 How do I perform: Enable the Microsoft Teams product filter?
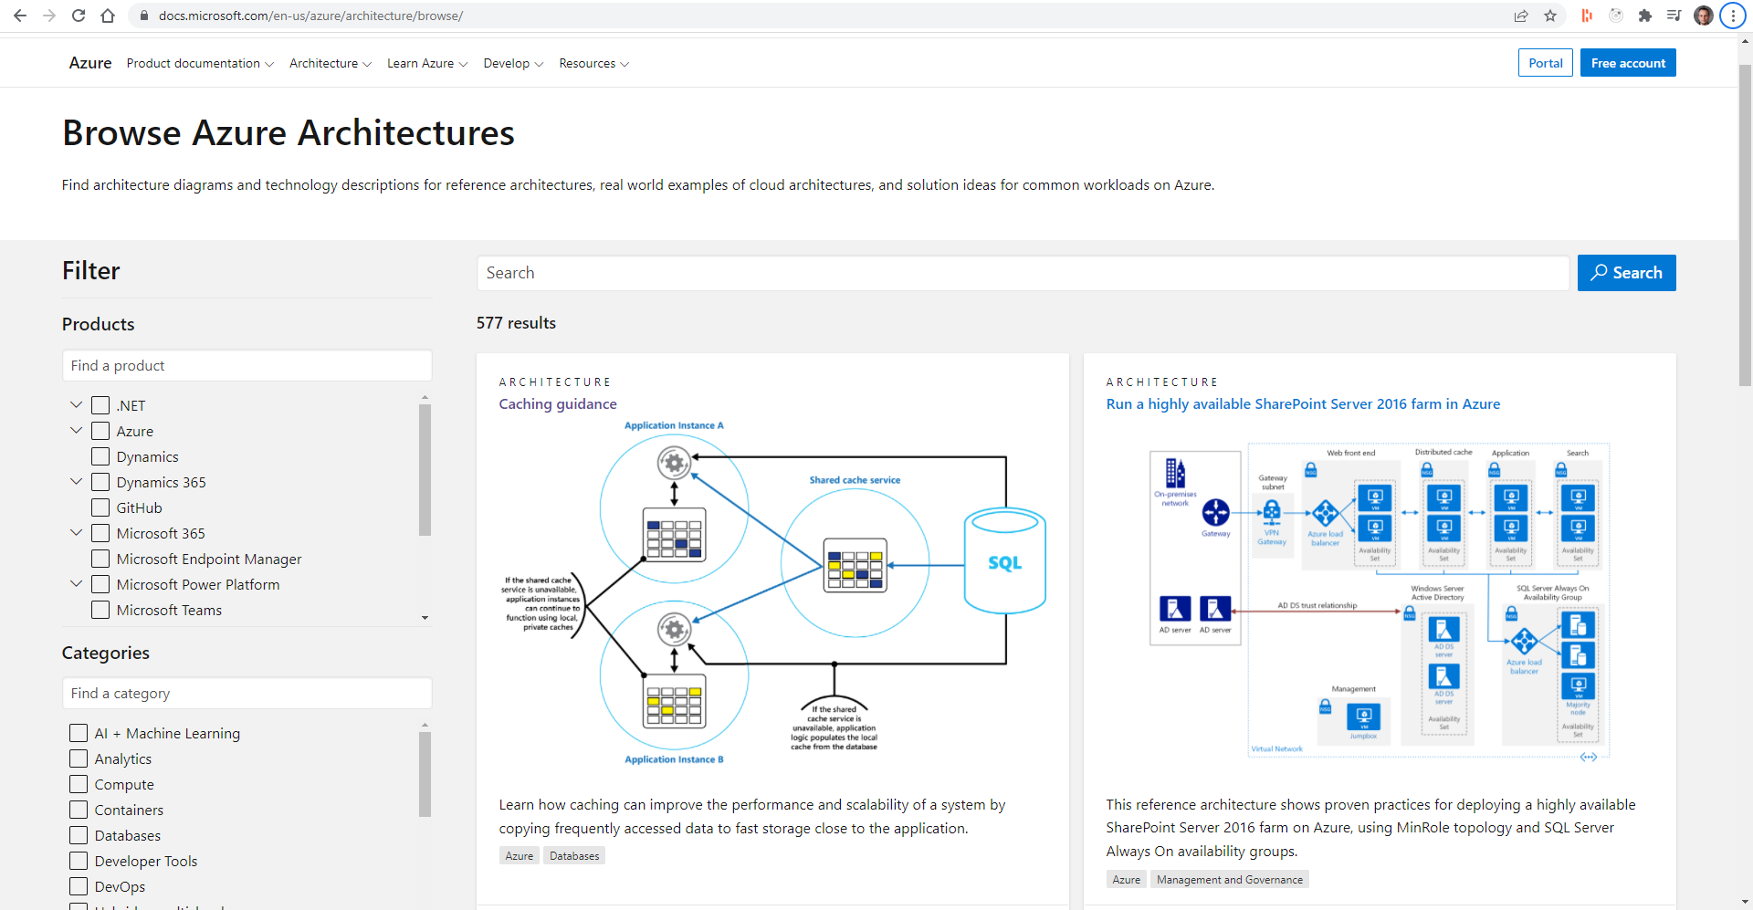(100, 610)
